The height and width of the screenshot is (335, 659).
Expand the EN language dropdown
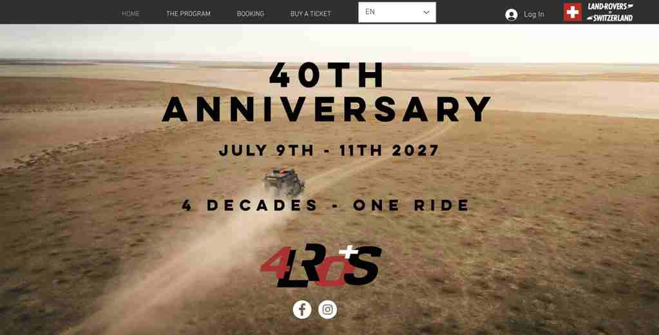pyautogui.click(x=397, y=12)
